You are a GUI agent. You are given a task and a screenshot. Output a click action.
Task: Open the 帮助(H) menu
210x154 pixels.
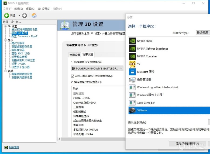[x=58, y=9]
